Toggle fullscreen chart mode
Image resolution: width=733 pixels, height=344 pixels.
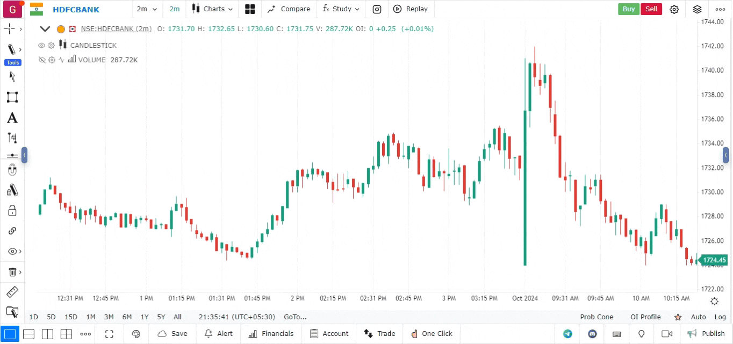click(x=109, y=334)
